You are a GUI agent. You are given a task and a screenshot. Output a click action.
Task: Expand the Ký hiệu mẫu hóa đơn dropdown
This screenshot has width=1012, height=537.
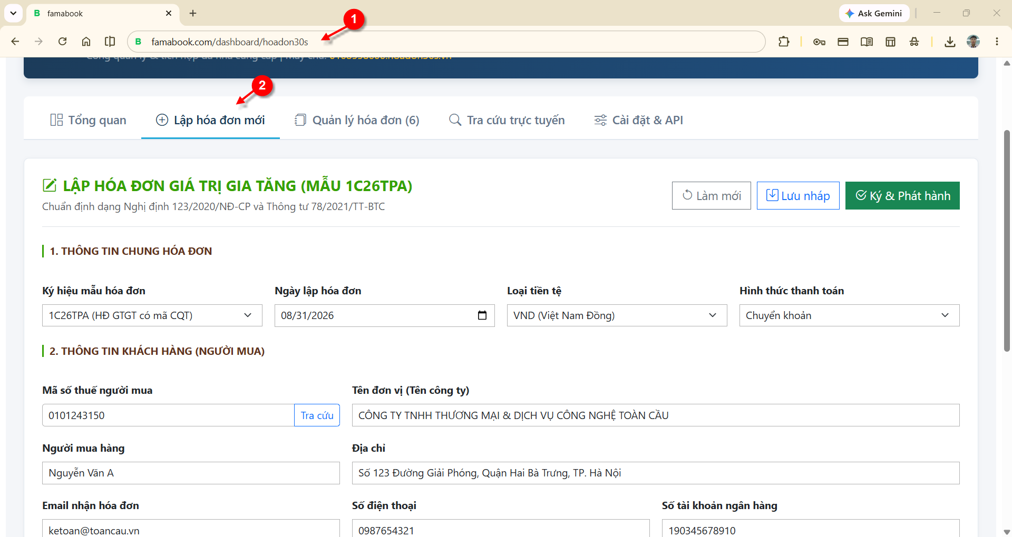tap(152, 315)
